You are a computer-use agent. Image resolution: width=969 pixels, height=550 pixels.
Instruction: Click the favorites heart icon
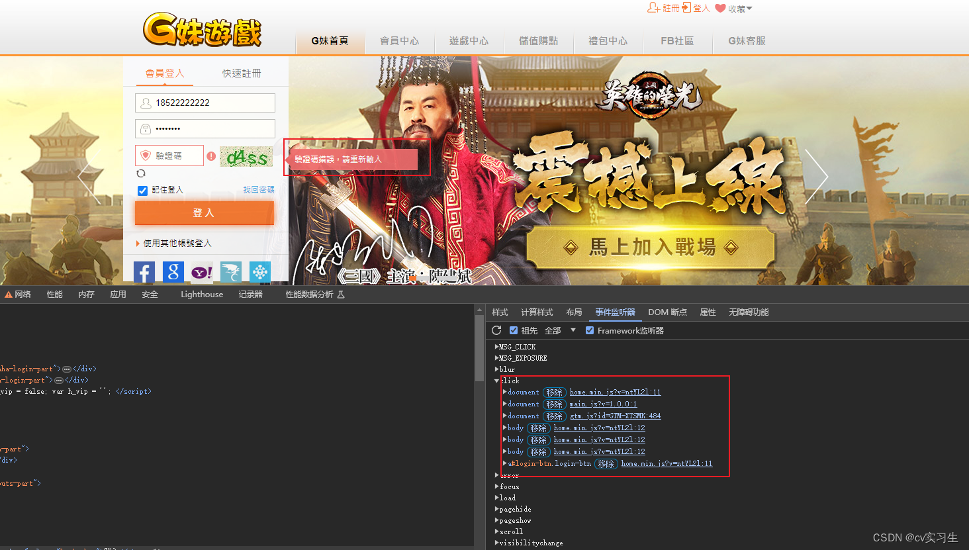tap(721, 8)
